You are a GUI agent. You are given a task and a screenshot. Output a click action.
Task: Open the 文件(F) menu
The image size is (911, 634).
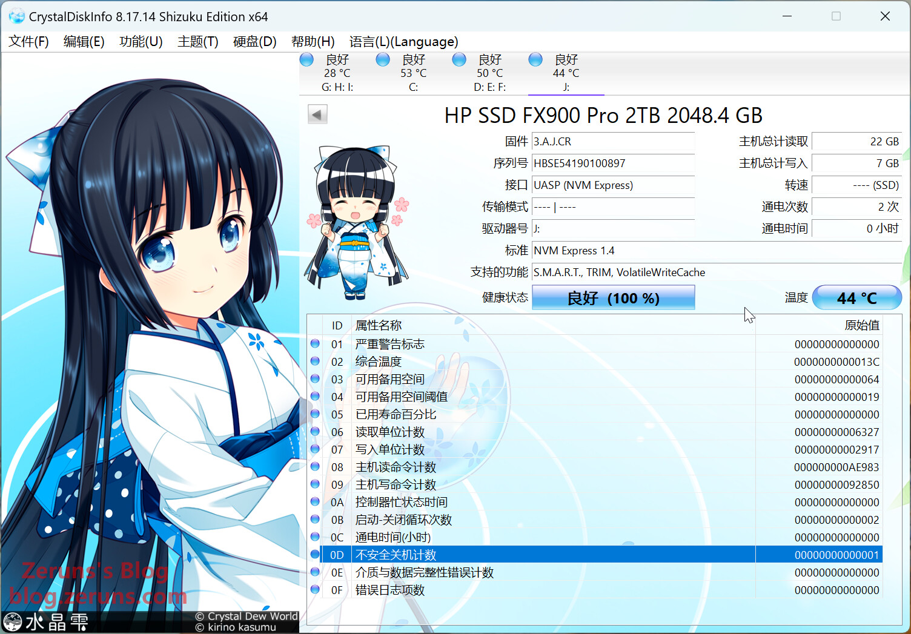[28, 42]
